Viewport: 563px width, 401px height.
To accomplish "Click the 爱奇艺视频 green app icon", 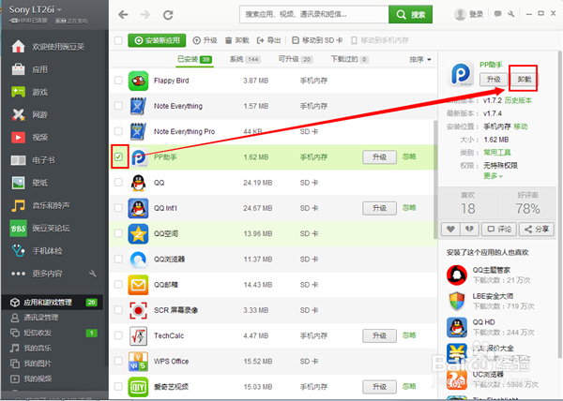I will click(x=138, y=387).
